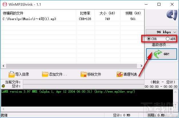Click the 总计: 0 MB status entry

pyautogui.click(x=122, y=115)
